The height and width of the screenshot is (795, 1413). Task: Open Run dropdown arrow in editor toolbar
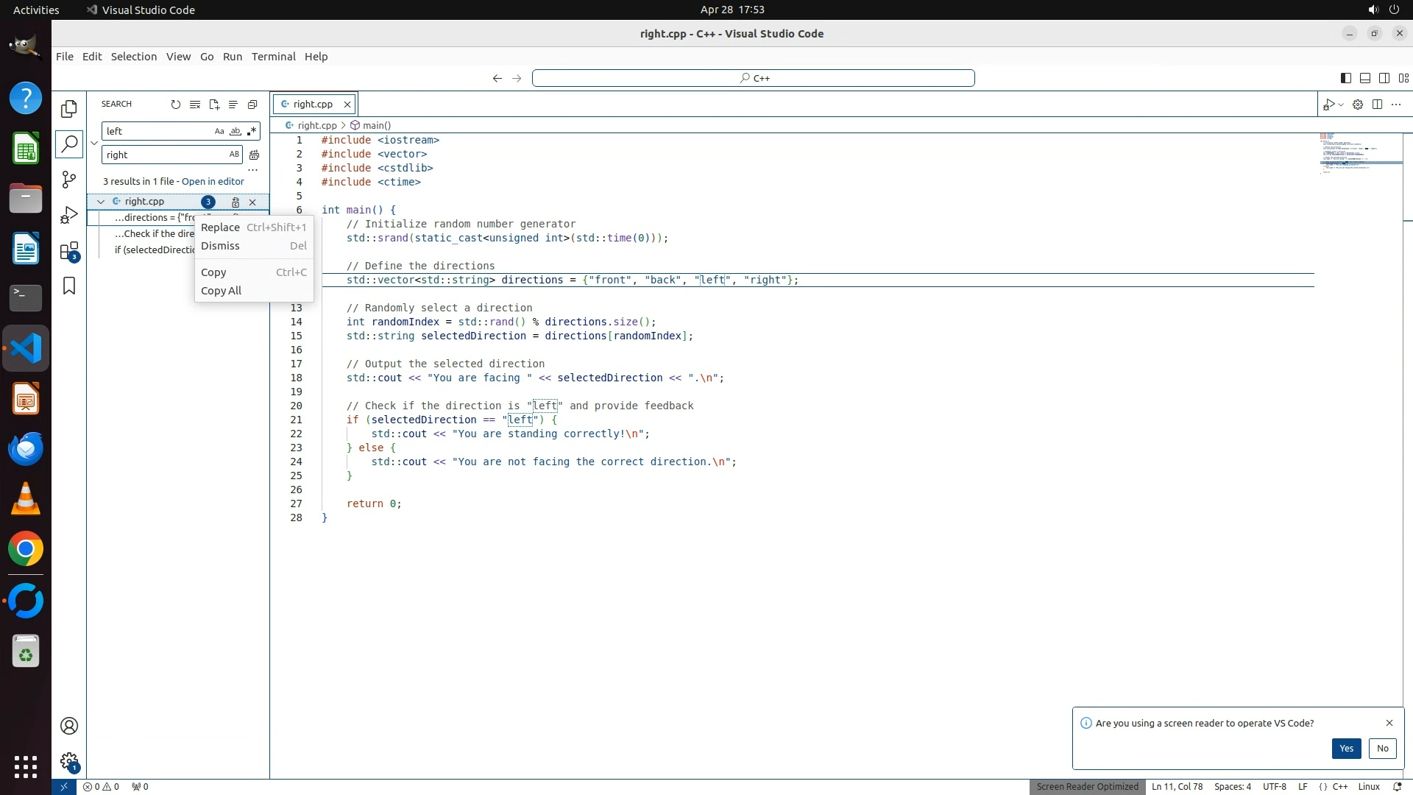1341,105
